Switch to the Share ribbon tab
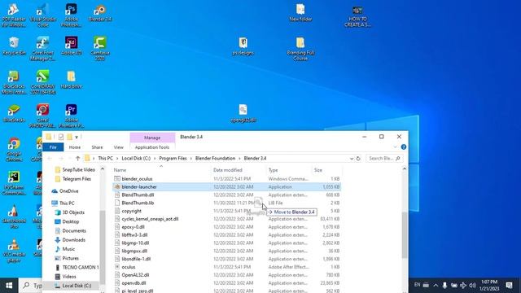The width and height of the screenshot is (521, 293). click(97, 147)
